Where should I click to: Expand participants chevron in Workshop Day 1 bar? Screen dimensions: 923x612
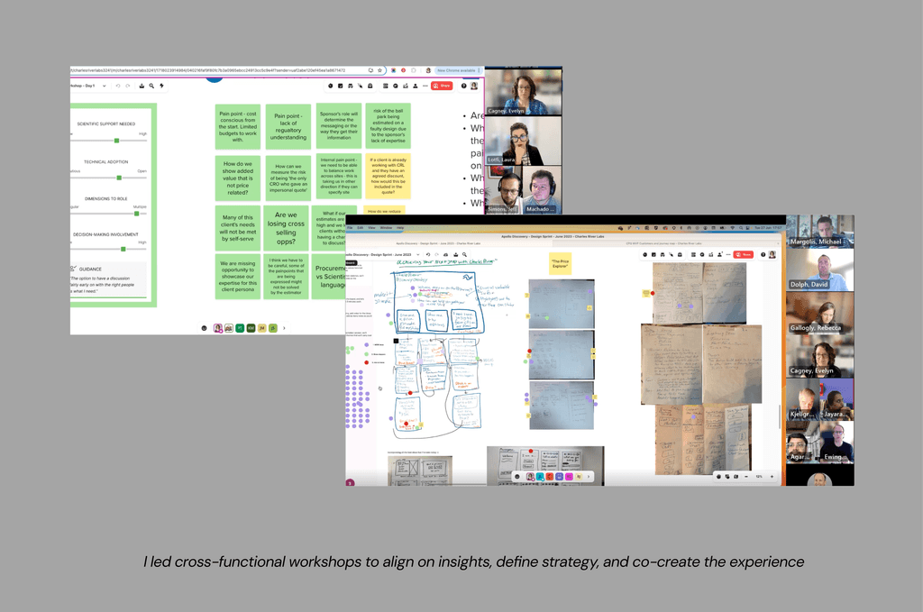tap(284, 328)
